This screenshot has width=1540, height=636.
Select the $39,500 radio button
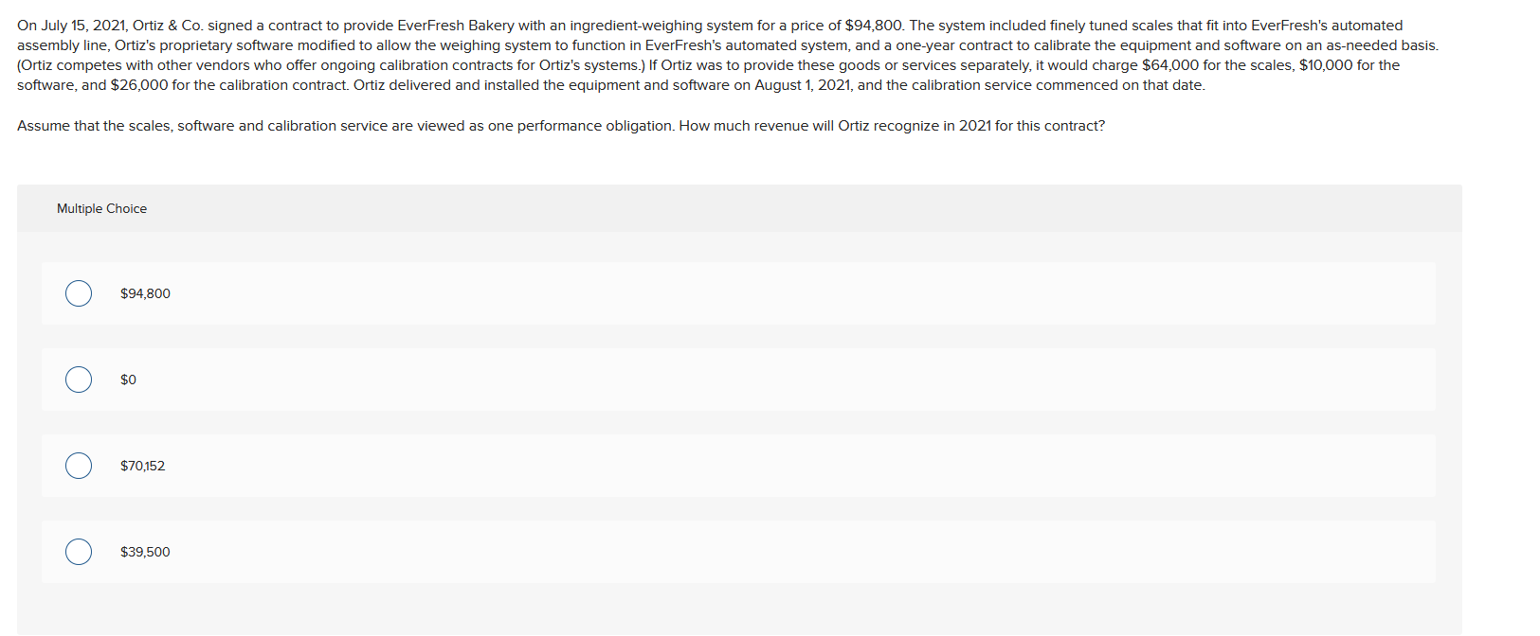pos(79,552)
